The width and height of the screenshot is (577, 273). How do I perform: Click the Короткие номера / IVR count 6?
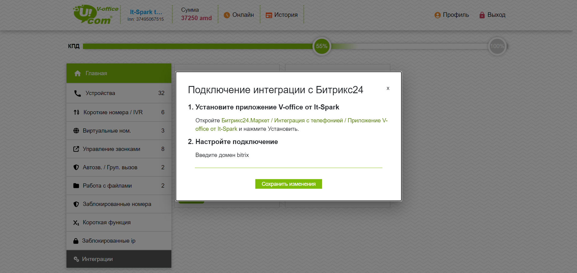pyautogui.click(x=163, y=112)
